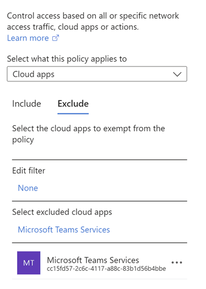Click the None link under Edit filter
Screen dimensions: 206x289
[28, 188]
